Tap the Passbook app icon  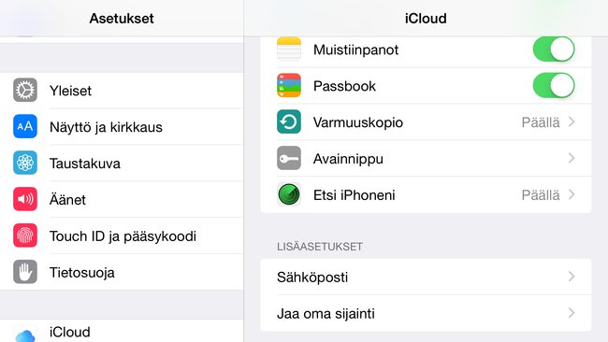point(289,85)
